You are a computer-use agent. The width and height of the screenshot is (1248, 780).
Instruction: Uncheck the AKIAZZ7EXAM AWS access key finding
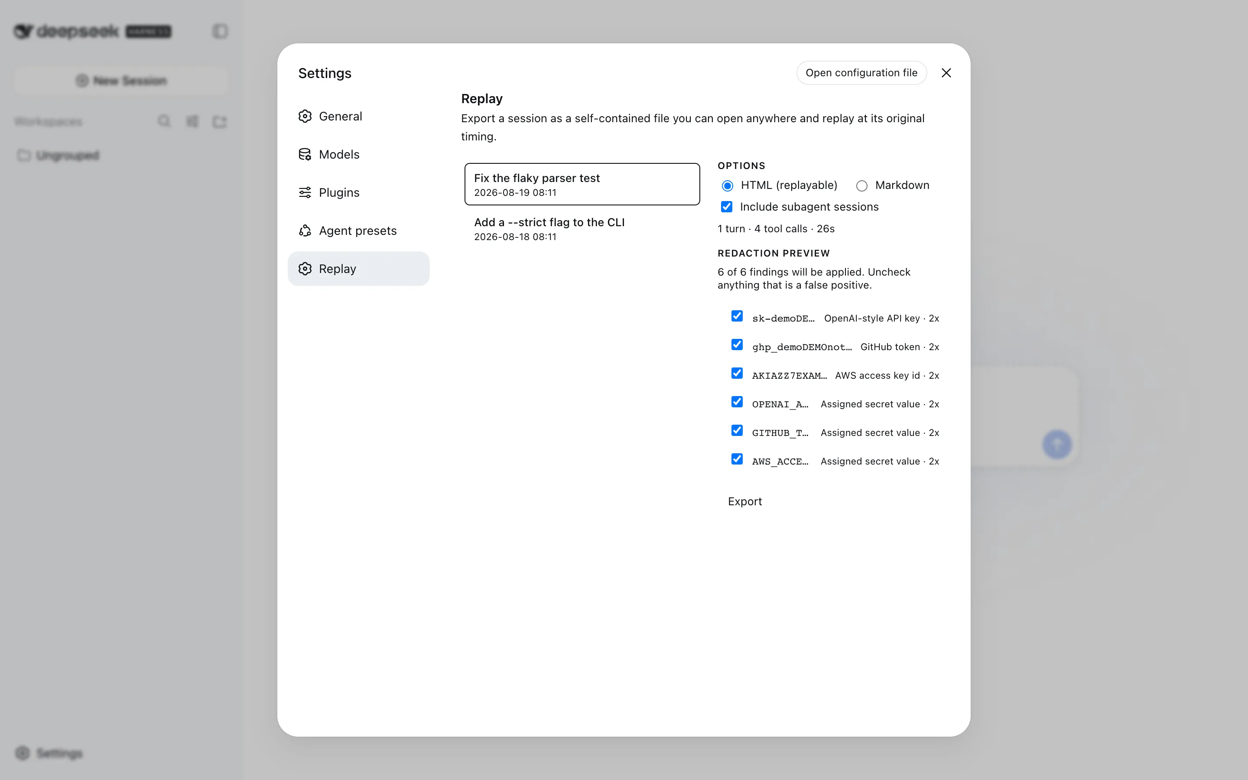[737, 373]
